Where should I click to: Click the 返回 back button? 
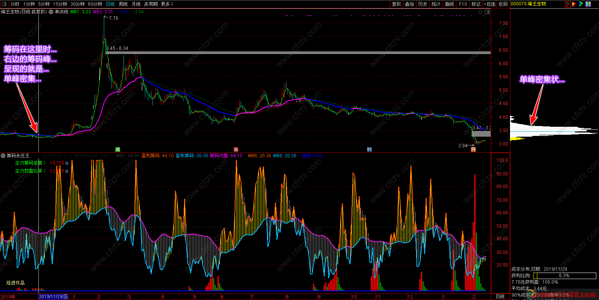[503, 4]
